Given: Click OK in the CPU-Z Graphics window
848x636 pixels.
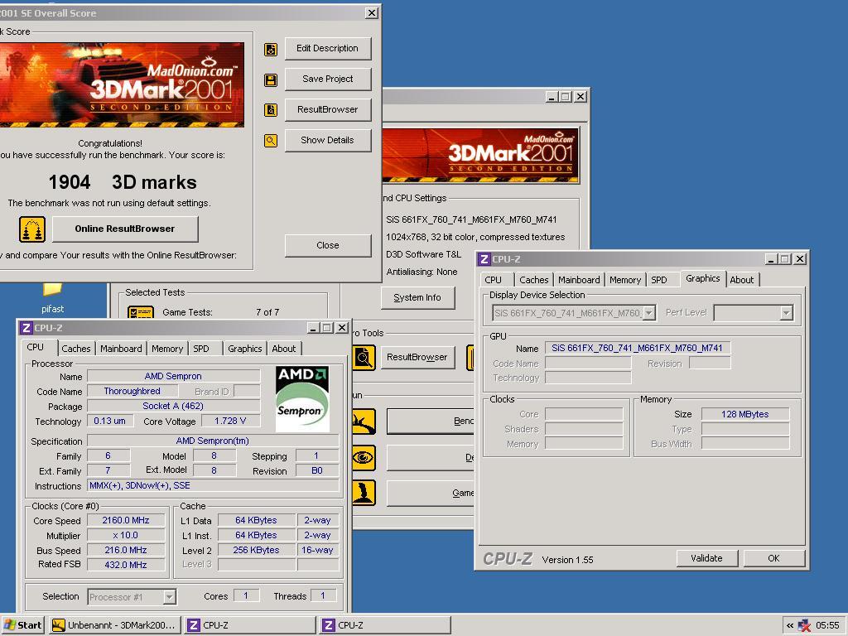Looking at the screenshot, I should coord(774,558).
